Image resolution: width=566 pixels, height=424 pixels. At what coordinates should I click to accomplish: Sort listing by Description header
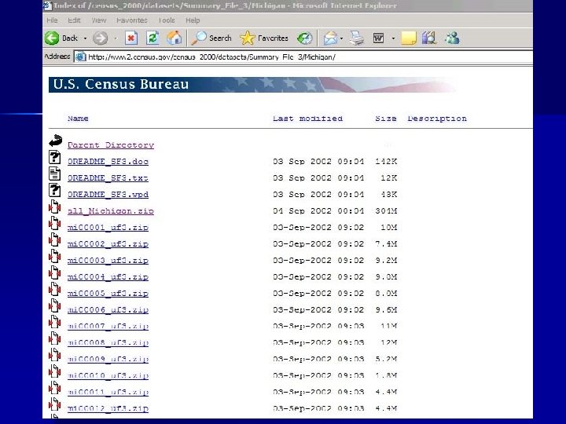437,119
